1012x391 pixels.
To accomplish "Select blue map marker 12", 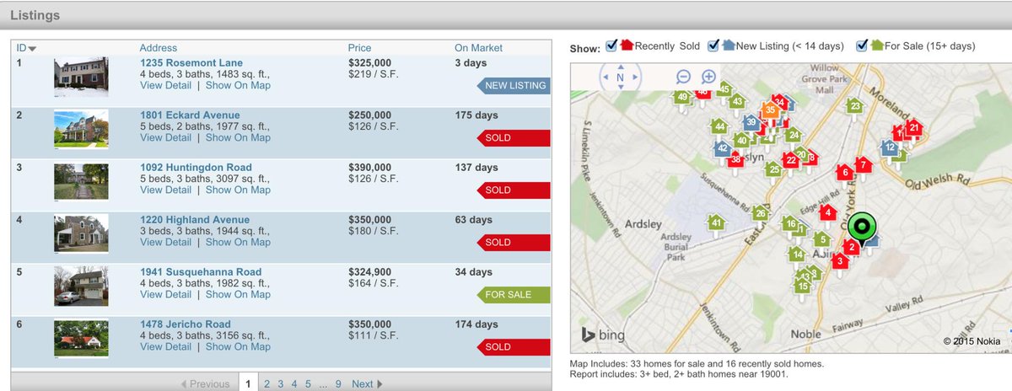I will [890, 147].
